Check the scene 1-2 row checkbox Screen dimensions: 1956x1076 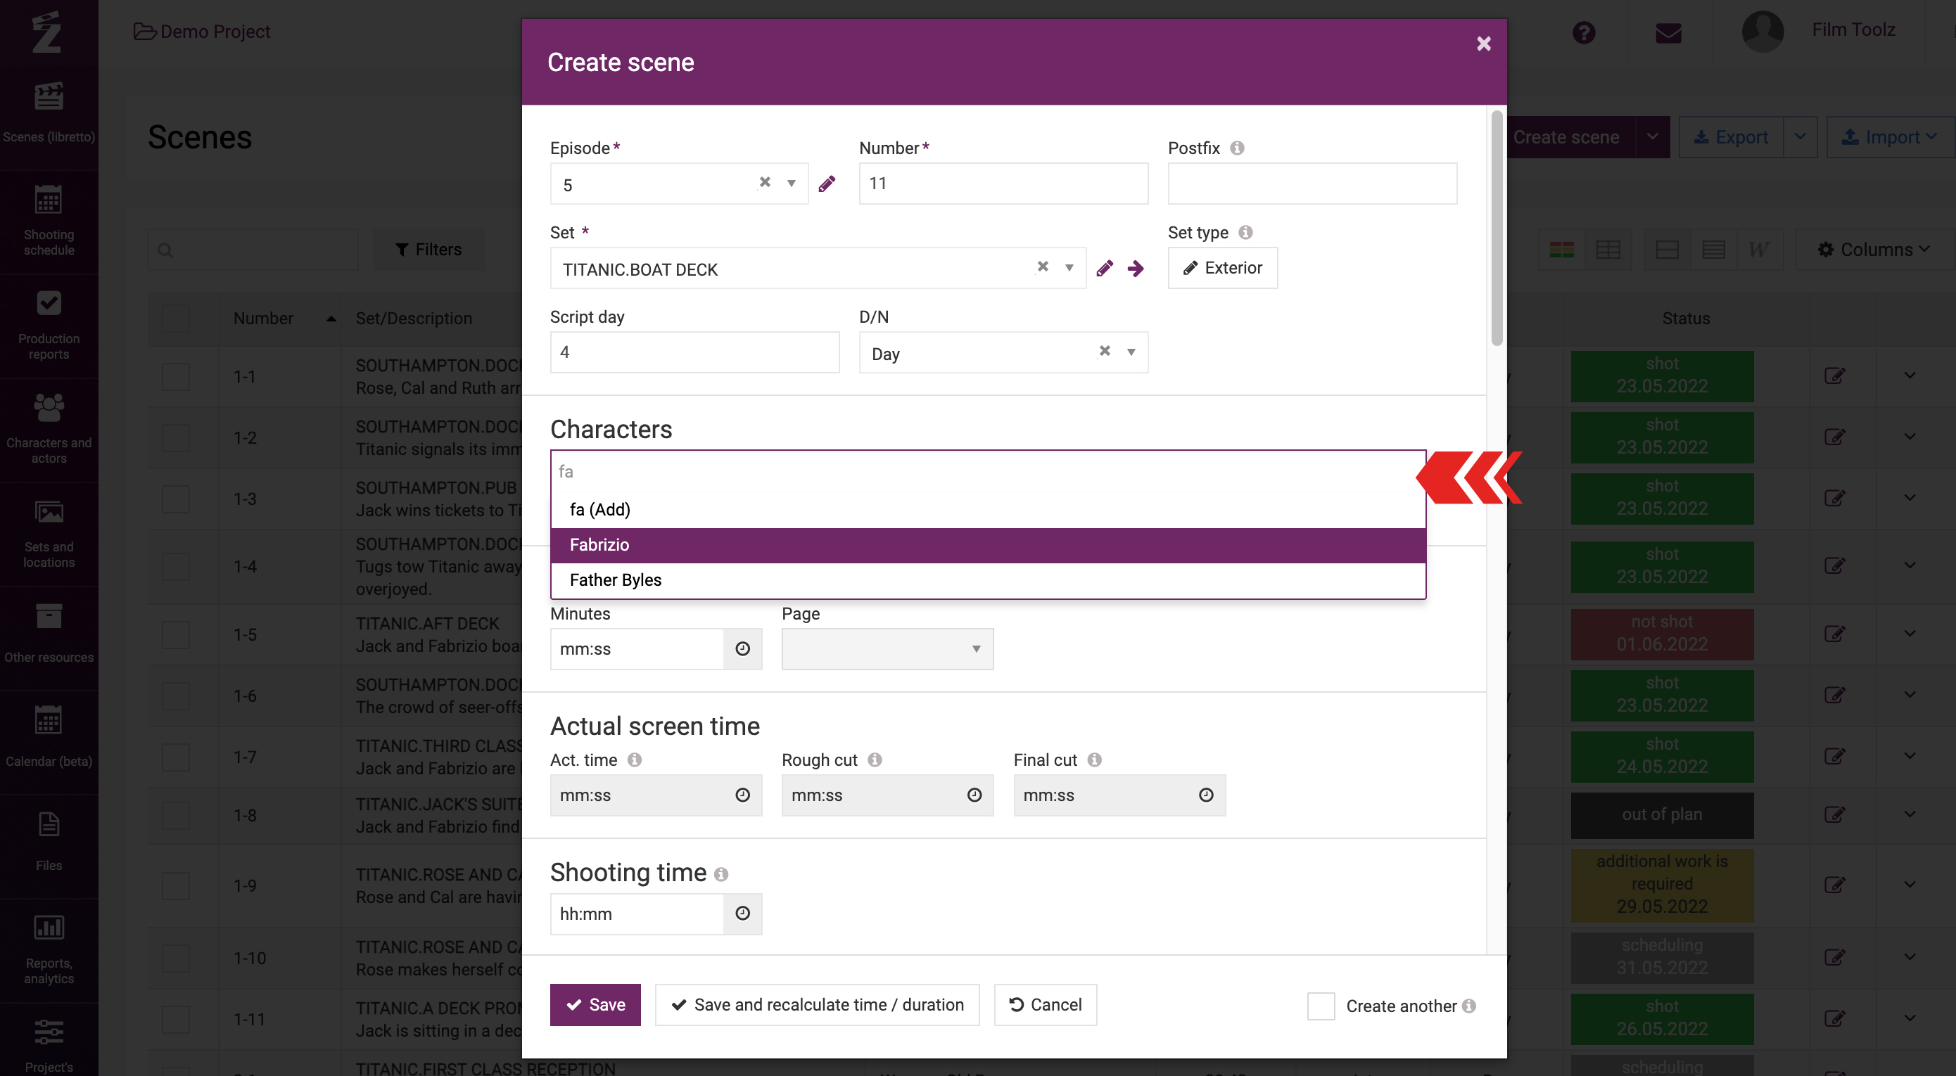coord(175,438)
